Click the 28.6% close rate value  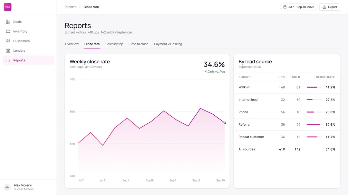click(x=330, y=112)
